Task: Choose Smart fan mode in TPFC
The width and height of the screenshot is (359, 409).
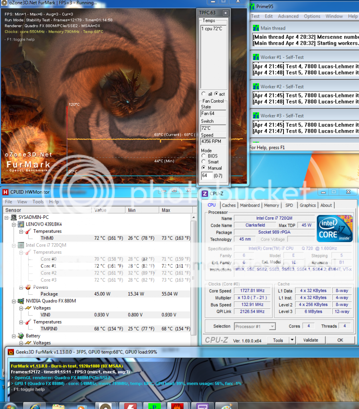Action: tap(204, 162)
